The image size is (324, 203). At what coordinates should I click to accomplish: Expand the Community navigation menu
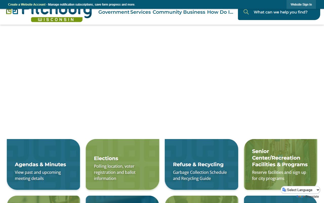pos(167,12)
